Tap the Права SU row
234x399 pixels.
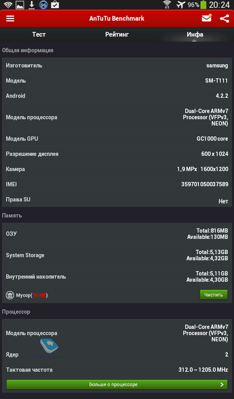[x=117, y=200]
